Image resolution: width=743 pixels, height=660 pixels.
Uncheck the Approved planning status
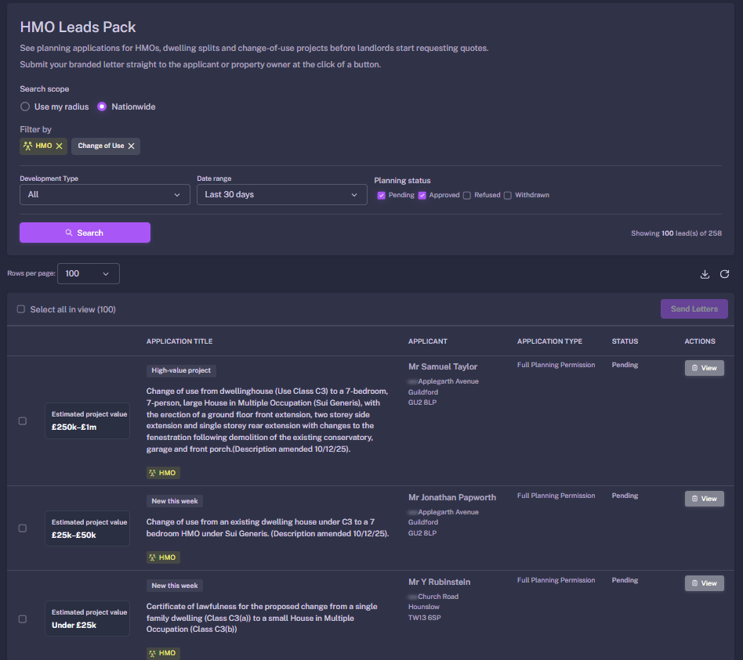coord(421,195)
